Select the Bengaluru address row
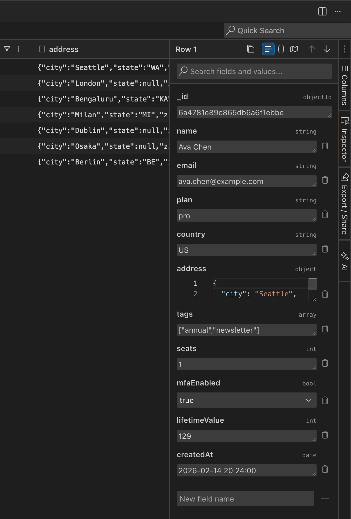This screenshot has width=351, height=519. point(85,99)
